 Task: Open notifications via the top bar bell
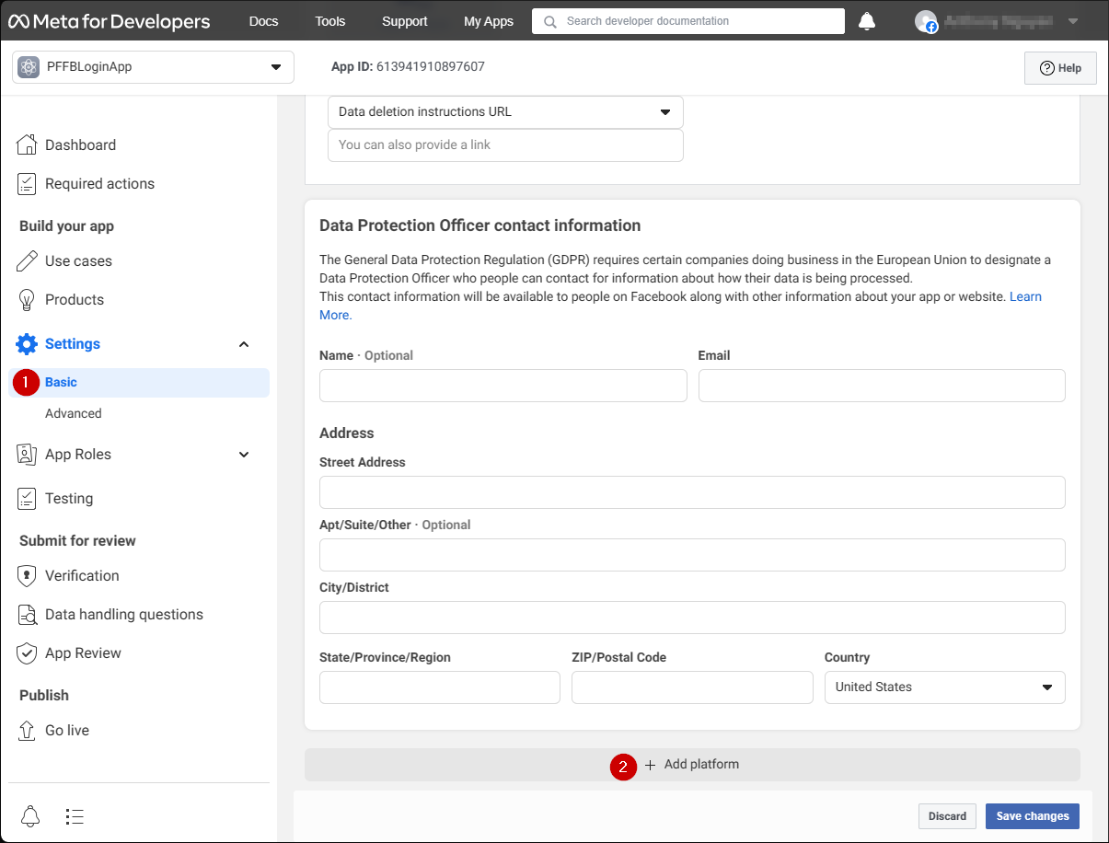(x=866, y=20)
